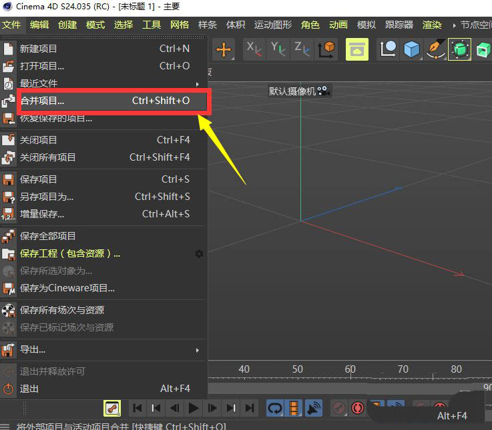
Task: Click timeline ruler at frame 50
Action: coord(297,369)
